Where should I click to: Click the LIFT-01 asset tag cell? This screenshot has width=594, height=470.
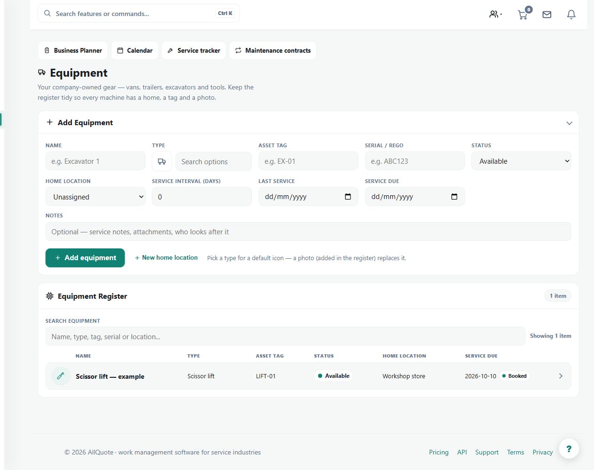click(266, 376)
